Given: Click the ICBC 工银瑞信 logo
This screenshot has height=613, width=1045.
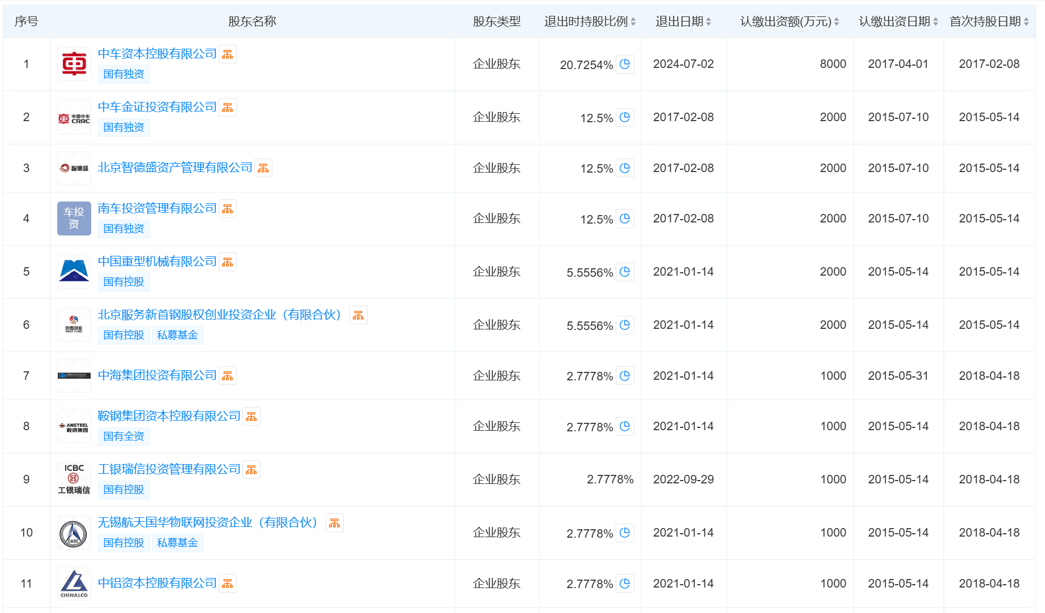Looking at the screenshot, I should click(x=74, y=479).
